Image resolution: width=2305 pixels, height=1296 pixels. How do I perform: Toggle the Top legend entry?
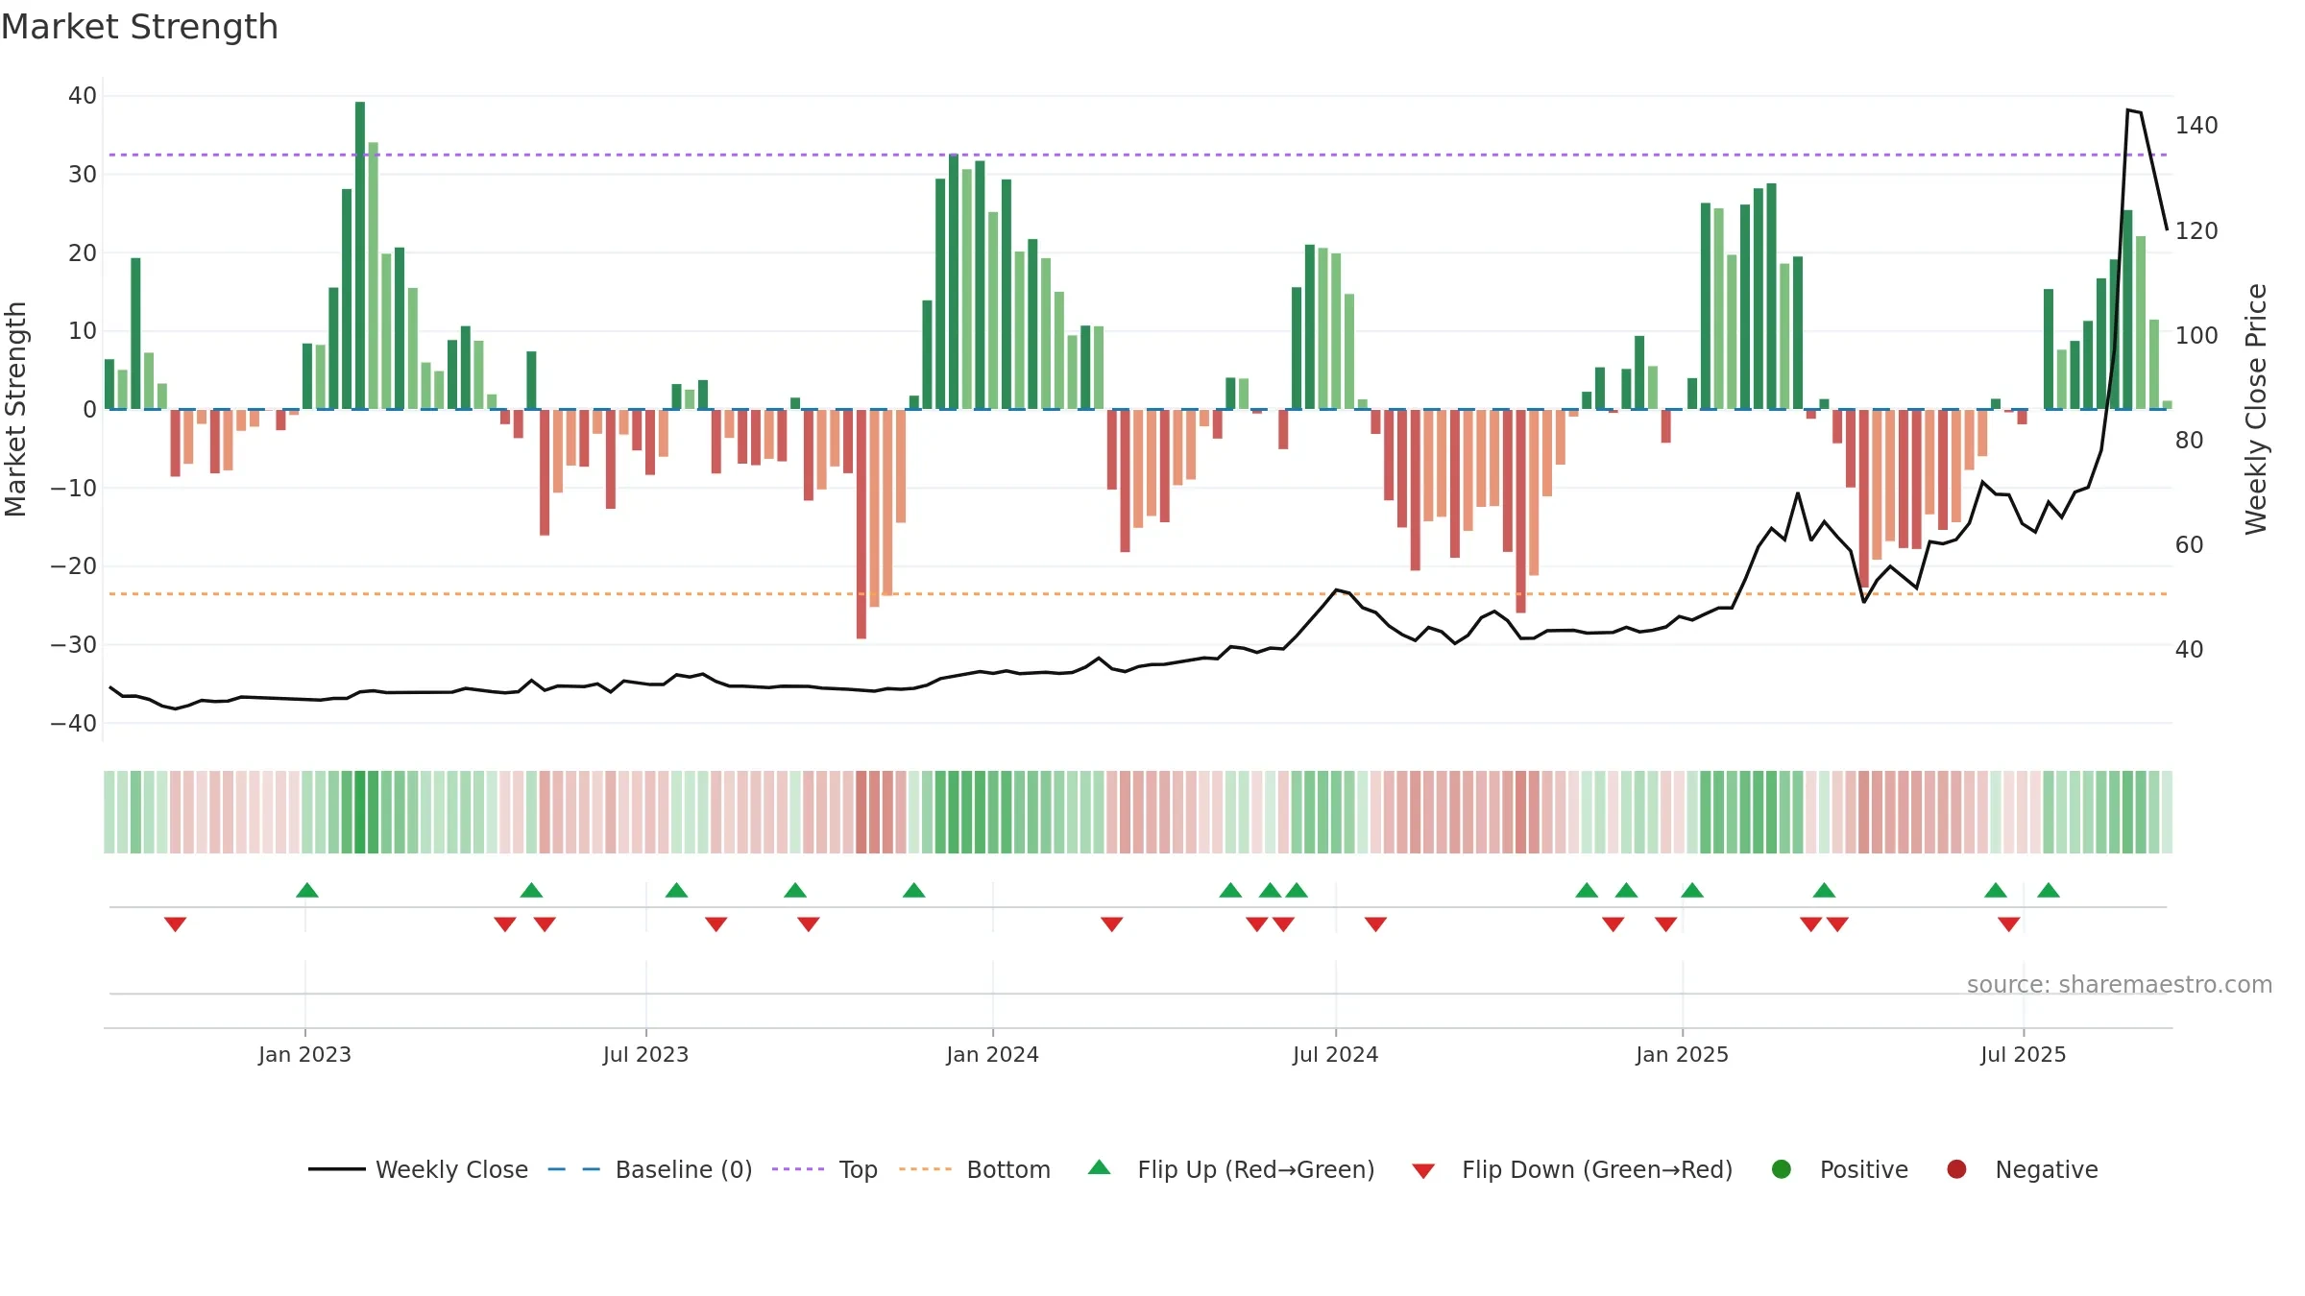coord(825,1169)
